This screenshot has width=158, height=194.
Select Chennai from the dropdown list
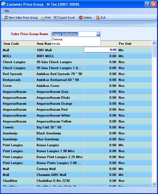pyautogui.click(x=76, y=39)
